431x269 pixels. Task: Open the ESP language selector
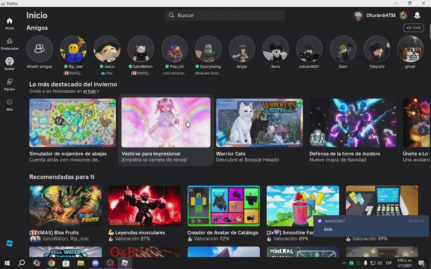click(x=389, y=263)
